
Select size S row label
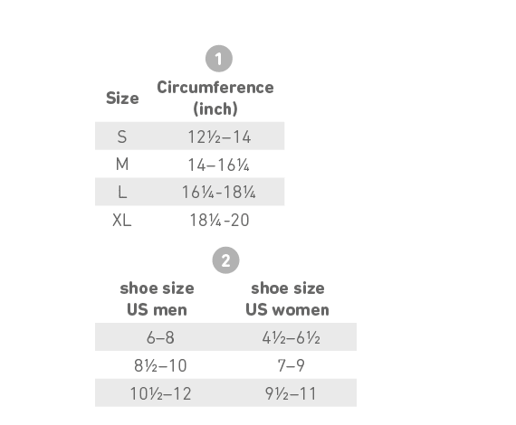122,137
